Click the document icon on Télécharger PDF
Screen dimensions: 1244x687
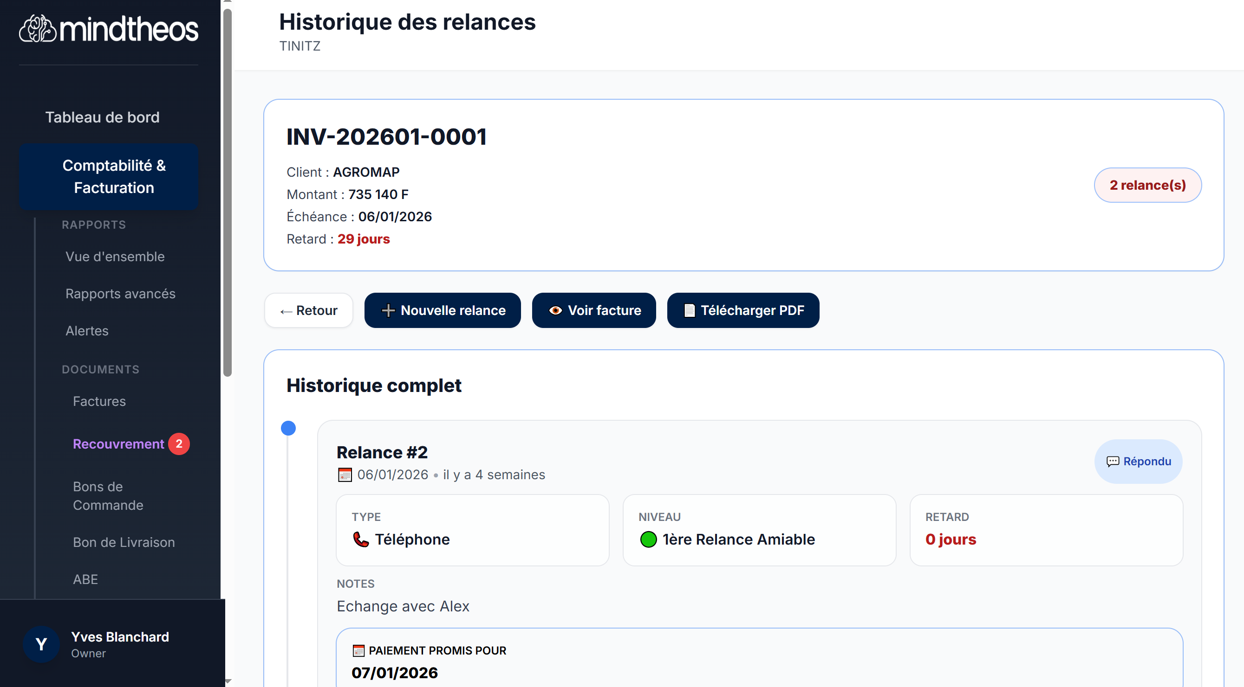pos(688,310)
